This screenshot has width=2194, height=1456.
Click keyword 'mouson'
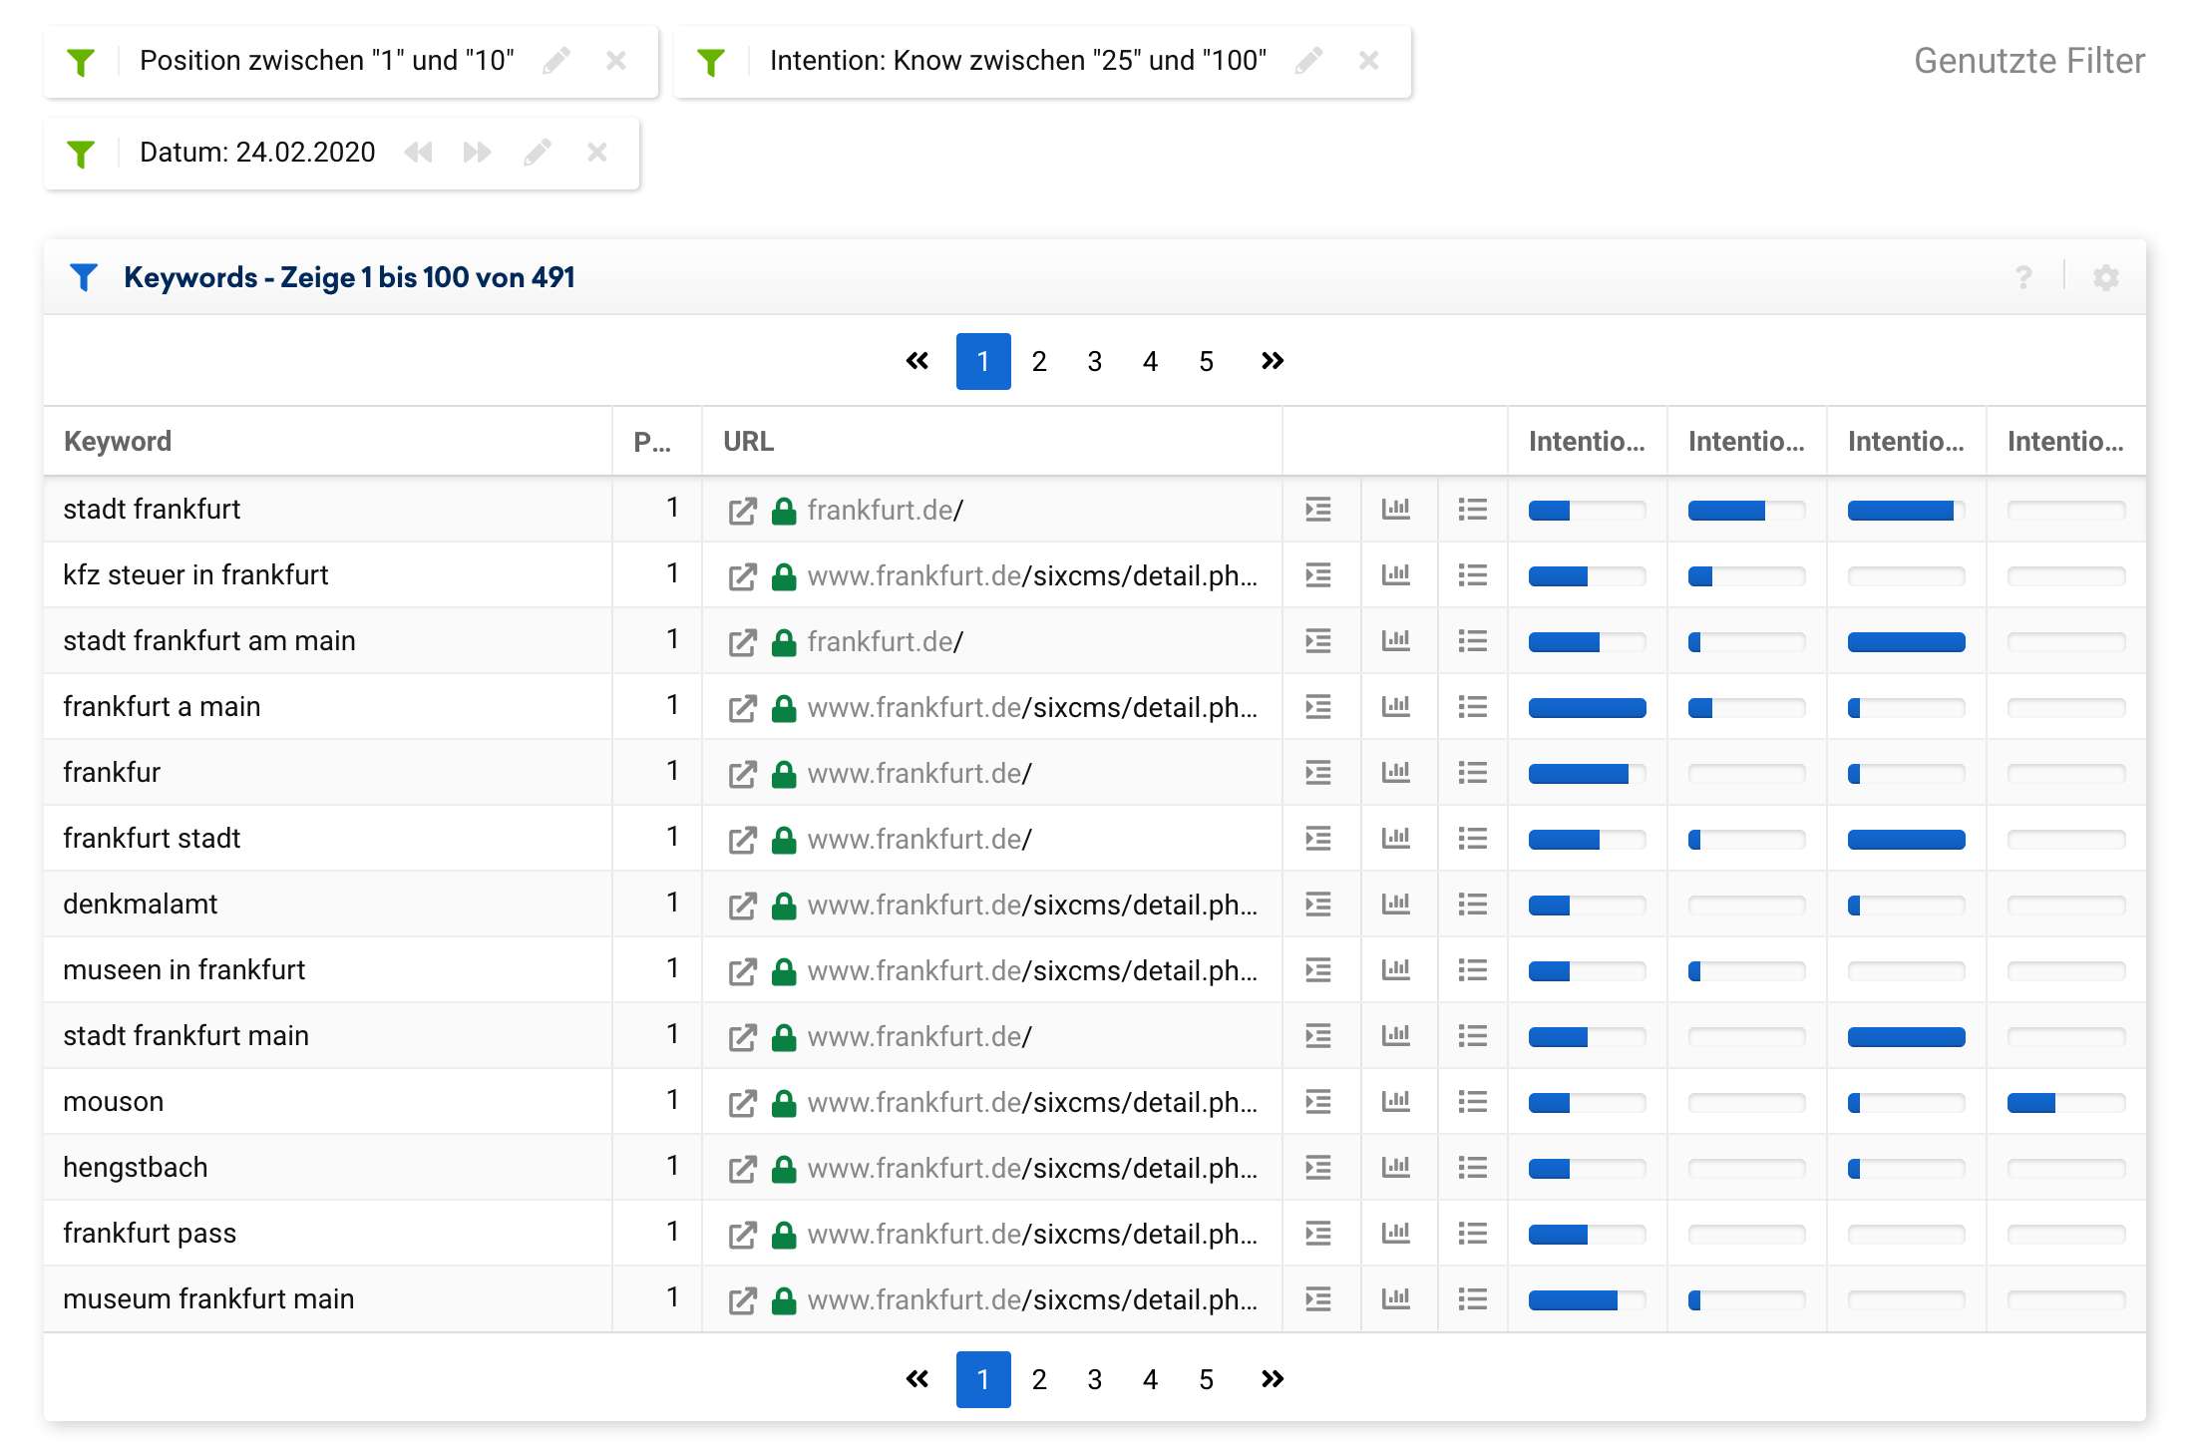[113, 1101]
